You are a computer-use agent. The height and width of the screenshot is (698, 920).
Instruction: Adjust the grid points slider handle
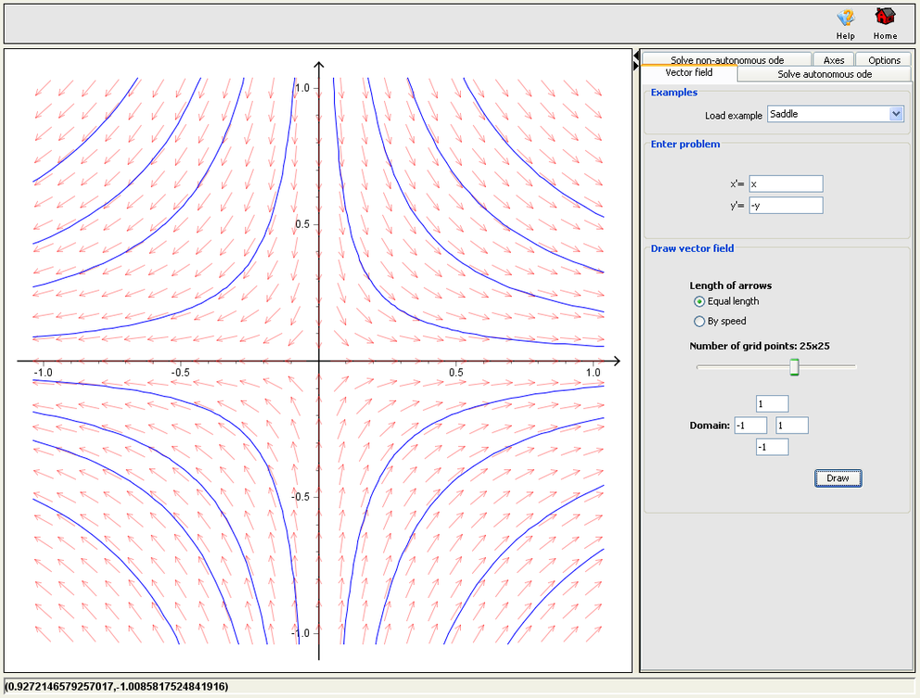click(793, 367)
